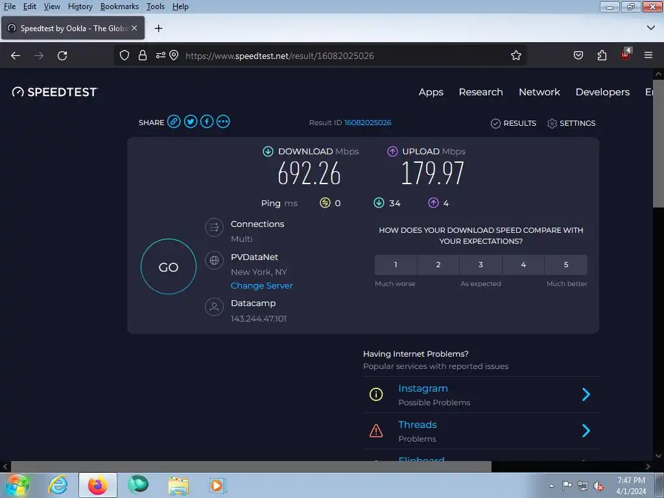Open the Tools menu
The image size is (664, 498).
(156, 6)
